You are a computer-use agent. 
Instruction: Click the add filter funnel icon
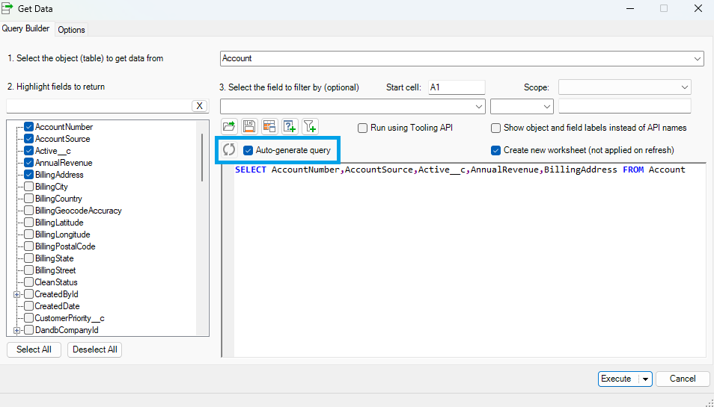tap(310, 127)
